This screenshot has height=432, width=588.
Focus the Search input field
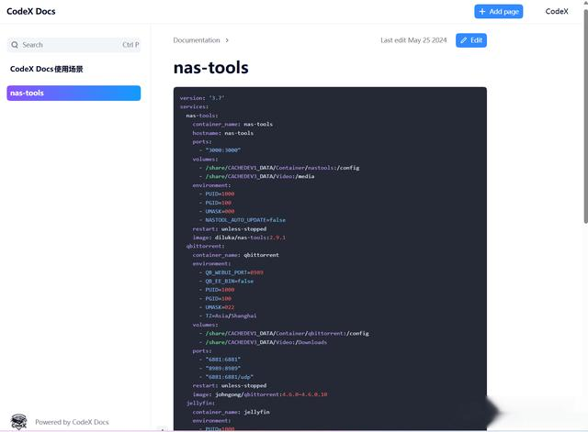pos(73,45)
